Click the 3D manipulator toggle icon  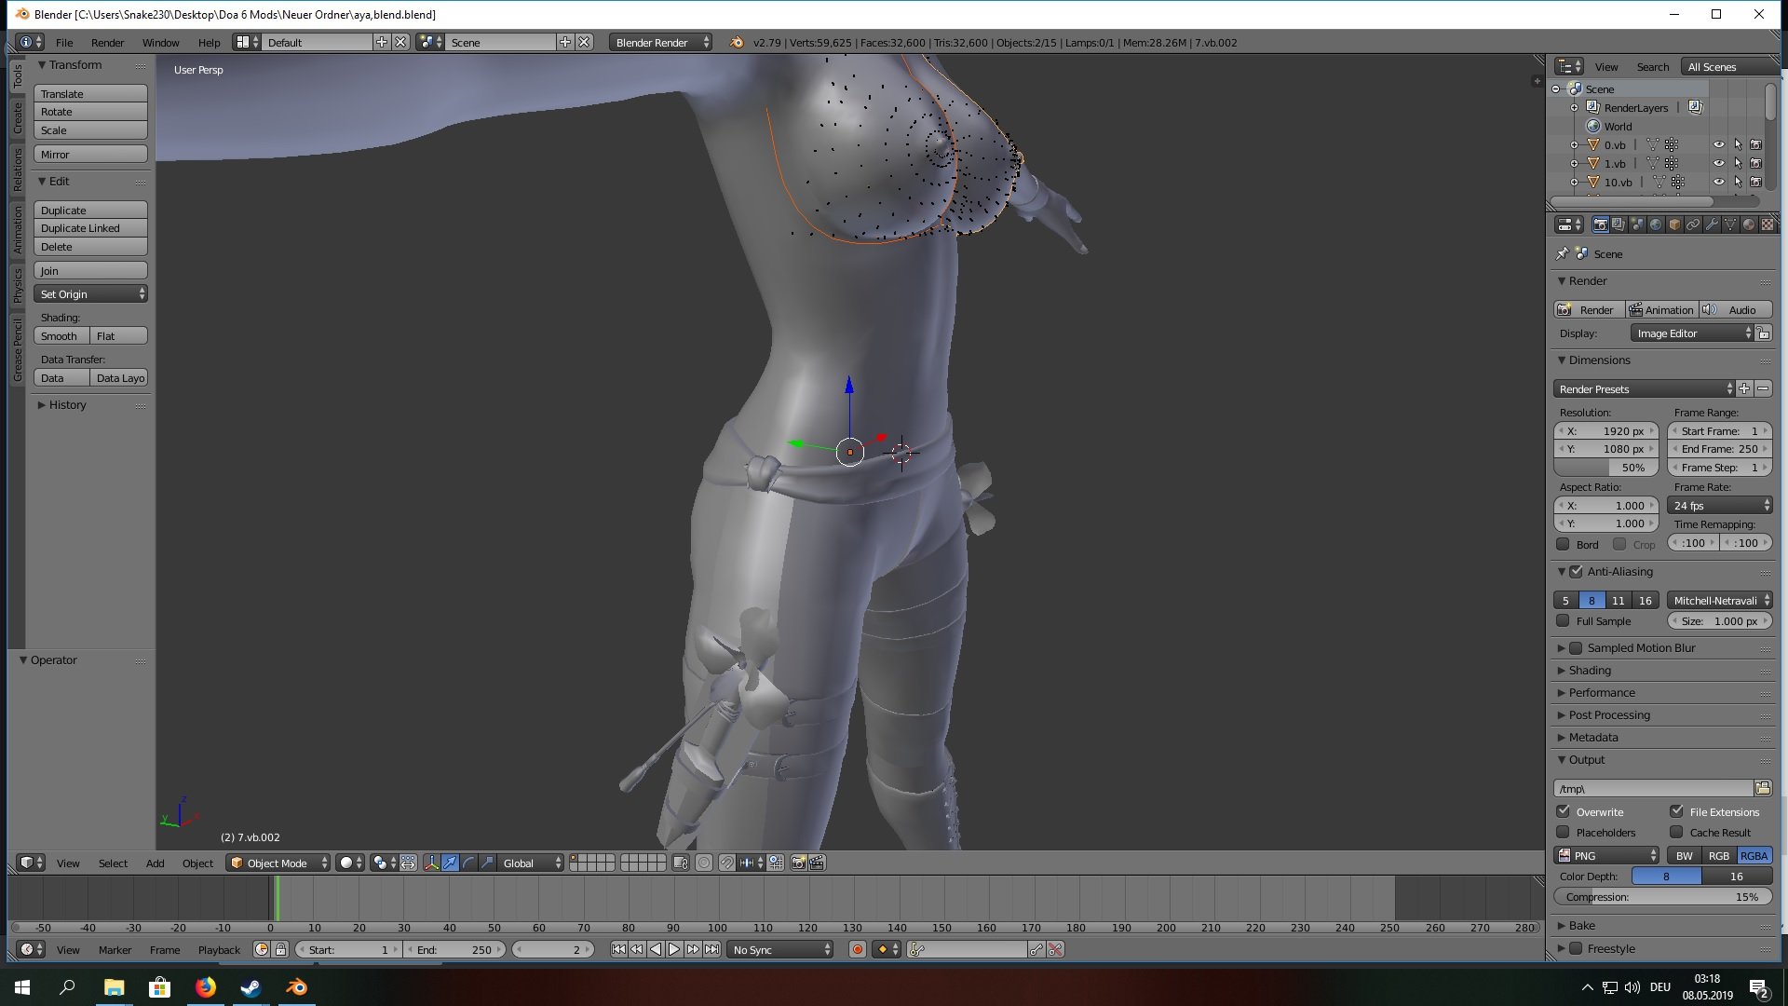[x=431, y=863]
